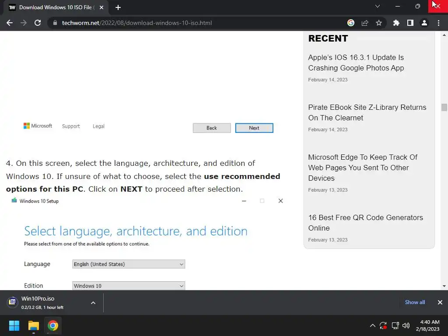Viewport: 448px width, 336px height.
Task: Click Windows 10 Setup minimize dash
Action: point(244,201)
